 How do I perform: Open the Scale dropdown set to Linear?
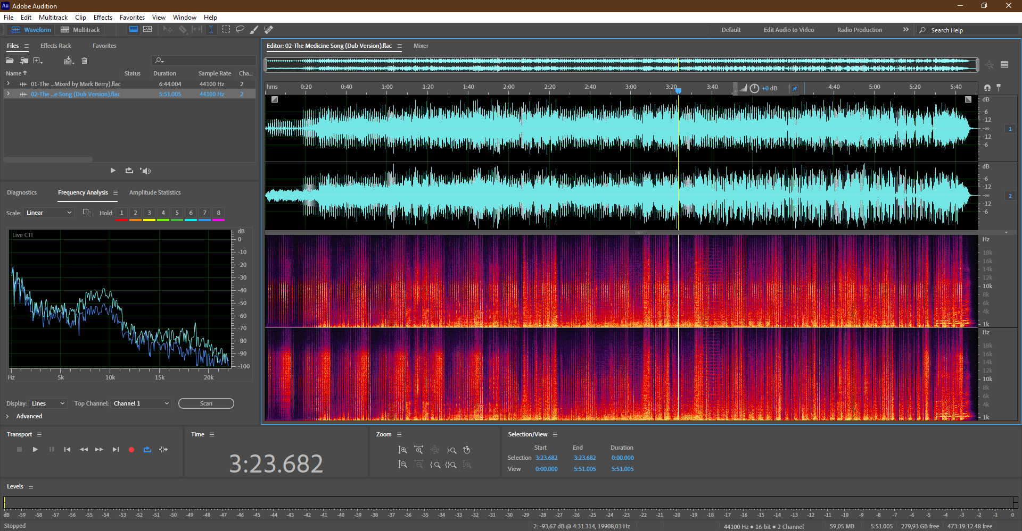48,213
